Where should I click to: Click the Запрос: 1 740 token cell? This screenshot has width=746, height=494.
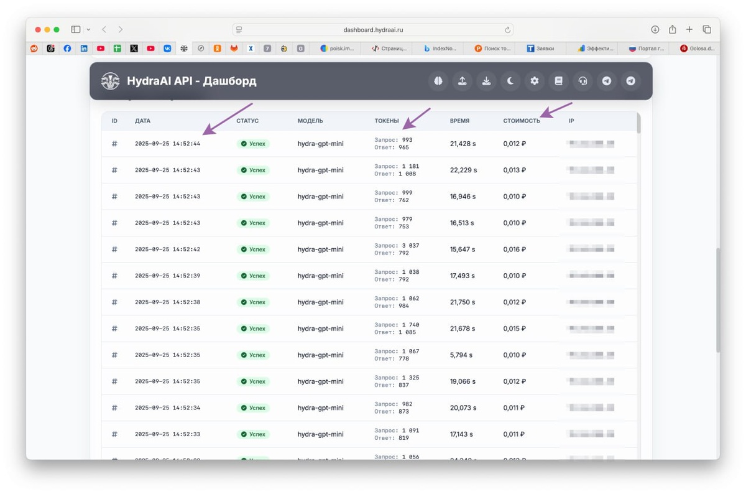pos(397,325)
